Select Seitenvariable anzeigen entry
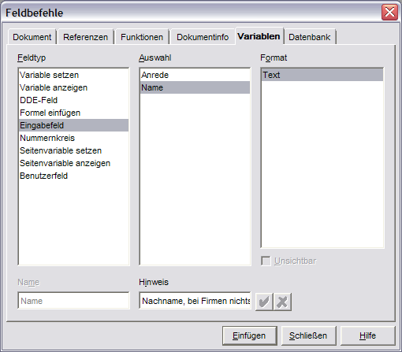402x352 pixels. click(x=73, y=163)
